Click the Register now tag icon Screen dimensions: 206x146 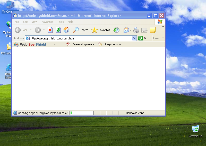tap(100, 44)
